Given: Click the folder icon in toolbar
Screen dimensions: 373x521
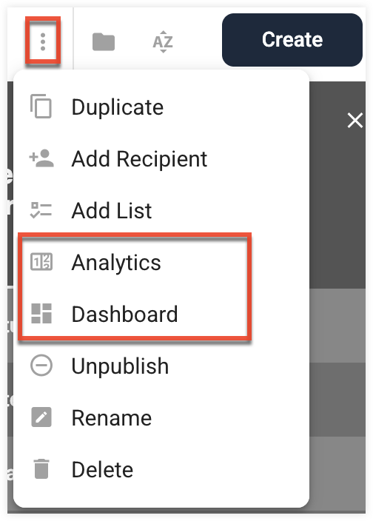Looking at the screenshot, I should tap(104, 41).
